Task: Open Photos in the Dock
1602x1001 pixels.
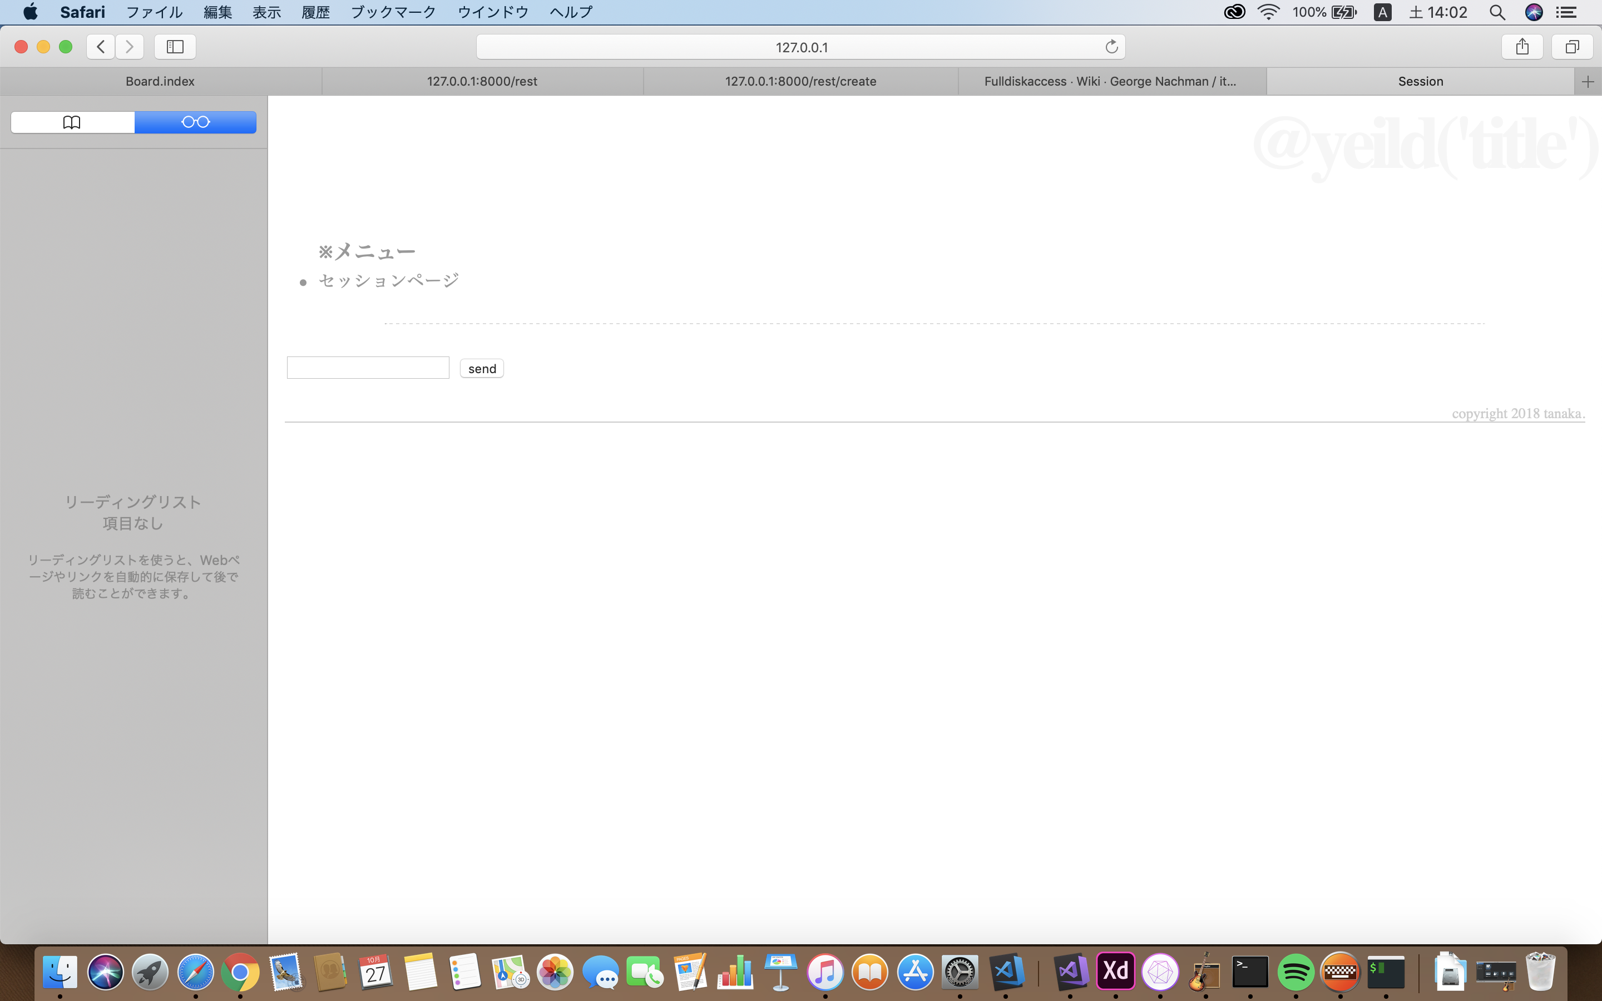Action: pyautogui.click(x=555, y=972)
